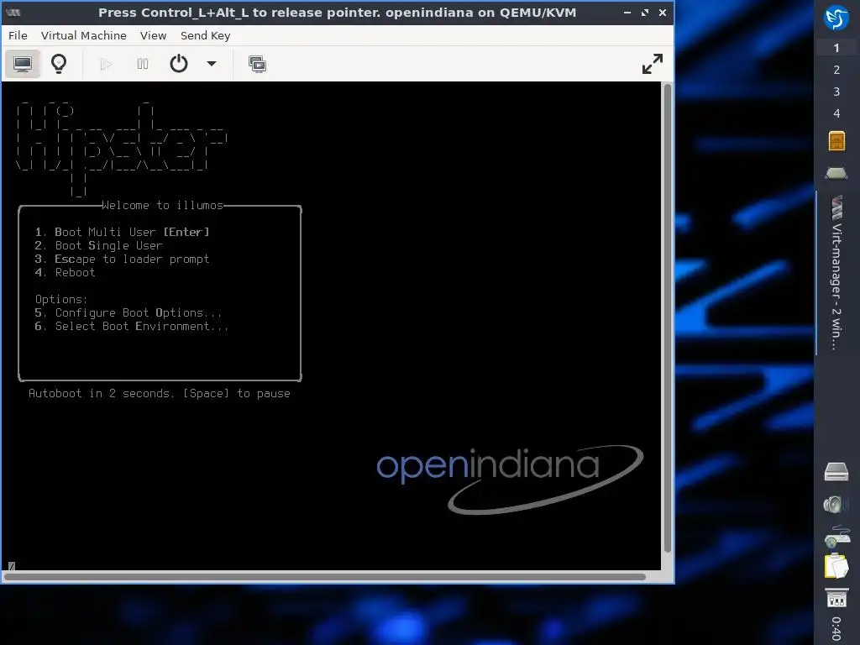Show the graphical console view
The height and width of the screenshot is (645, 860).
point(23,64)
